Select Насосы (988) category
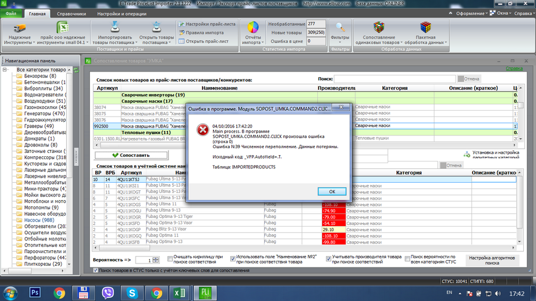 click(39, 220)
